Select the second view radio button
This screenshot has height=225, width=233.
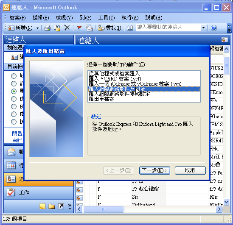click(14, 83)
